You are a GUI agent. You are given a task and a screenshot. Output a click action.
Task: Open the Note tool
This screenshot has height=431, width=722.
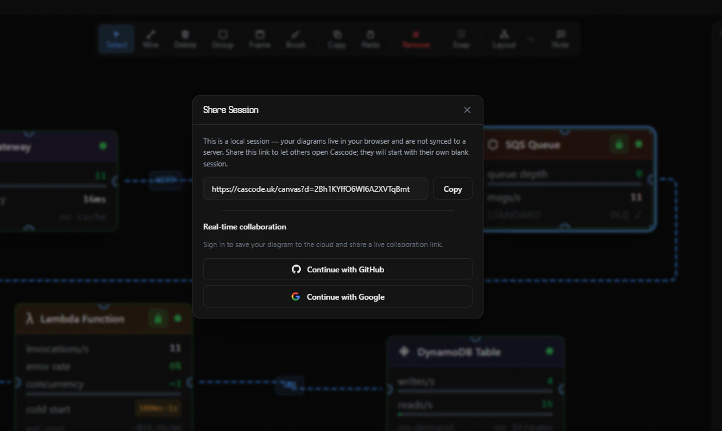point(560,39)
